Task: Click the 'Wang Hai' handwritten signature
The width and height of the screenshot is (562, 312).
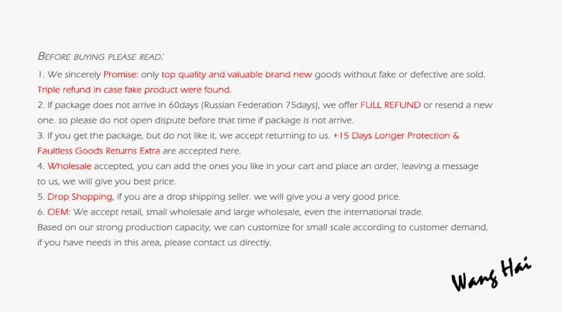Action: (x=491, y=274)
